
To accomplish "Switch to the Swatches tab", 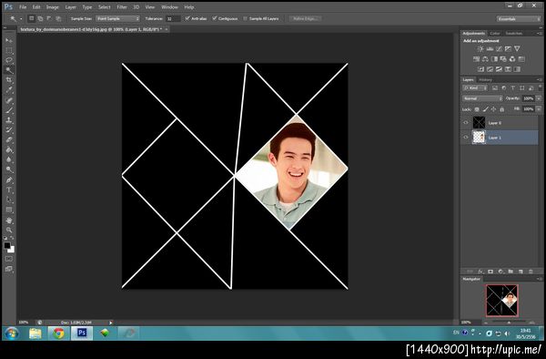I will [x=514, y=34].
